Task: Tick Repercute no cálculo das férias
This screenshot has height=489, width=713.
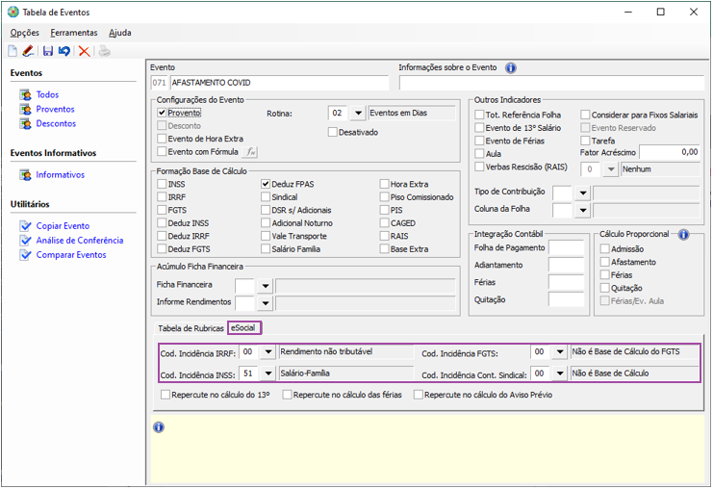Action: coord(287,395)
